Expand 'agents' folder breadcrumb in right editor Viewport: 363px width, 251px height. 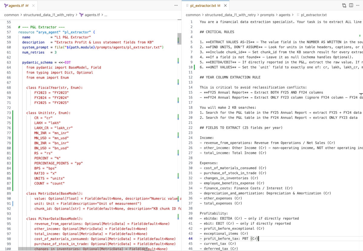pos(284,15)
